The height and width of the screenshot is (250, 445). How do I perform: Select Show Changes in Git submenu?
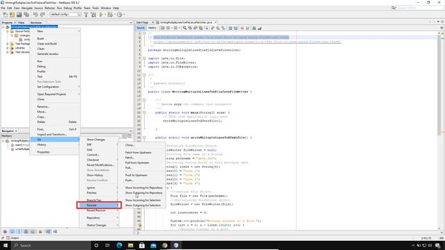pos(99,140)
